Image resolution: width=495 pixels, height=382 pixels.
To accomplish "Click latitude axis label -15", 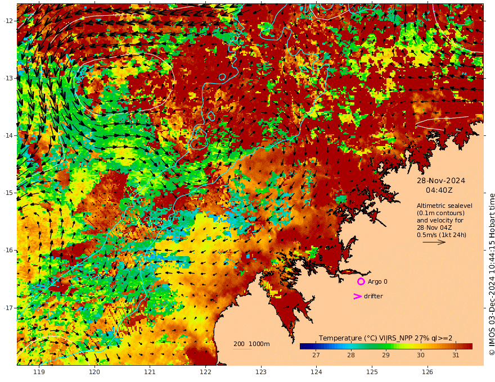I will [x=9, y=193].
